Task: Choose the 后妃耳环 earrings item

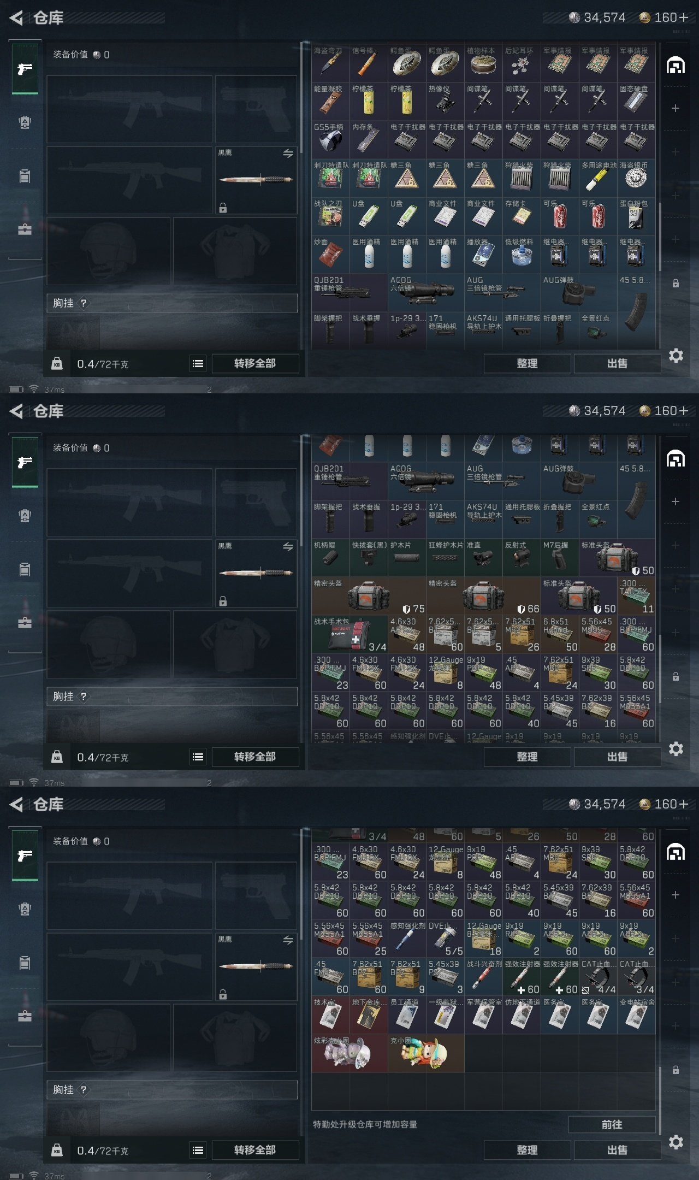Action: coord(522,63)
